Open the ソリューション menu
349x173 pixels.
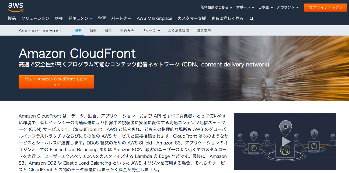pos(35,18)
